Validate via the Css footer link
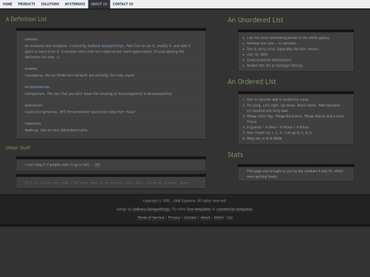Viewport: 370px width, 277px height. (230, 217)
